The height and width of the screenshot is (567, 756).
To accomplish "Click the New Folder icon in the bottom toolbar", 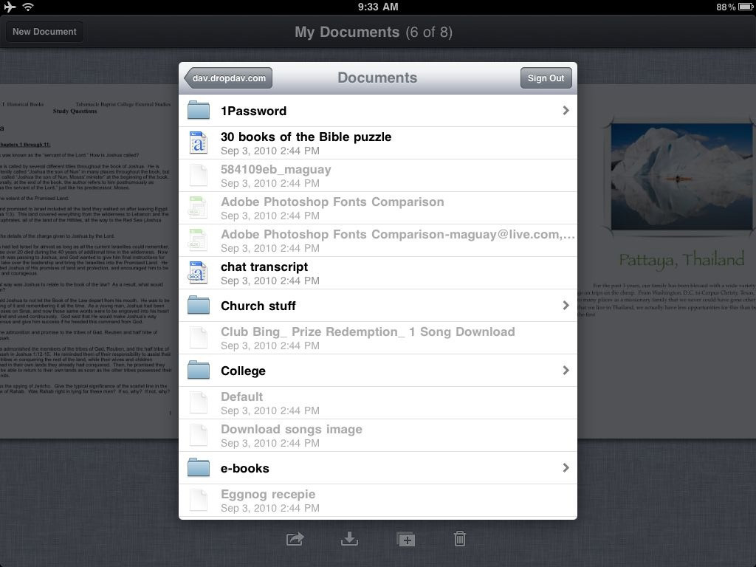I will coord(405,539).
